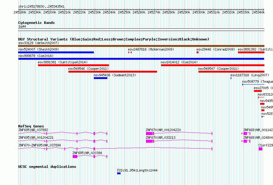Click the esv33129 brown complex variant bar
273x185 pixels.
[141, 46]
